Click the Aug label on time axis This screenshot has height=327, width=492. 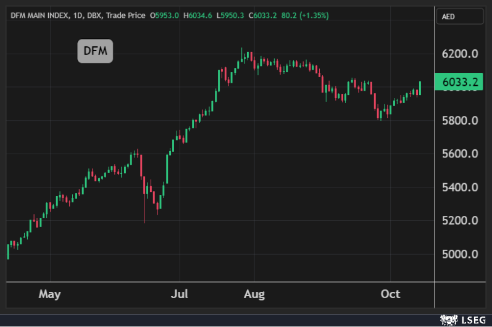254,294
